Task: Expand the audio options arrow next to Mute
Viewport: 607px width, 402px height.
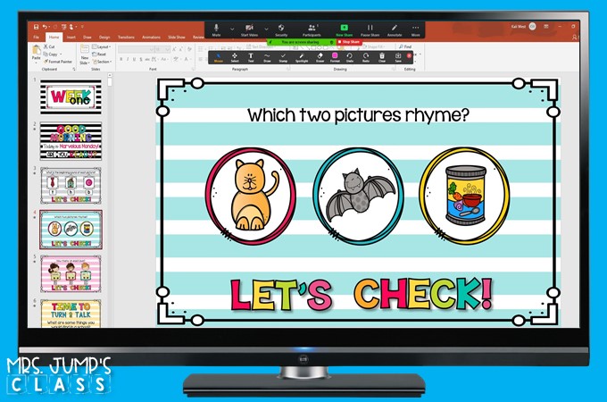Action: click(232, 29)
